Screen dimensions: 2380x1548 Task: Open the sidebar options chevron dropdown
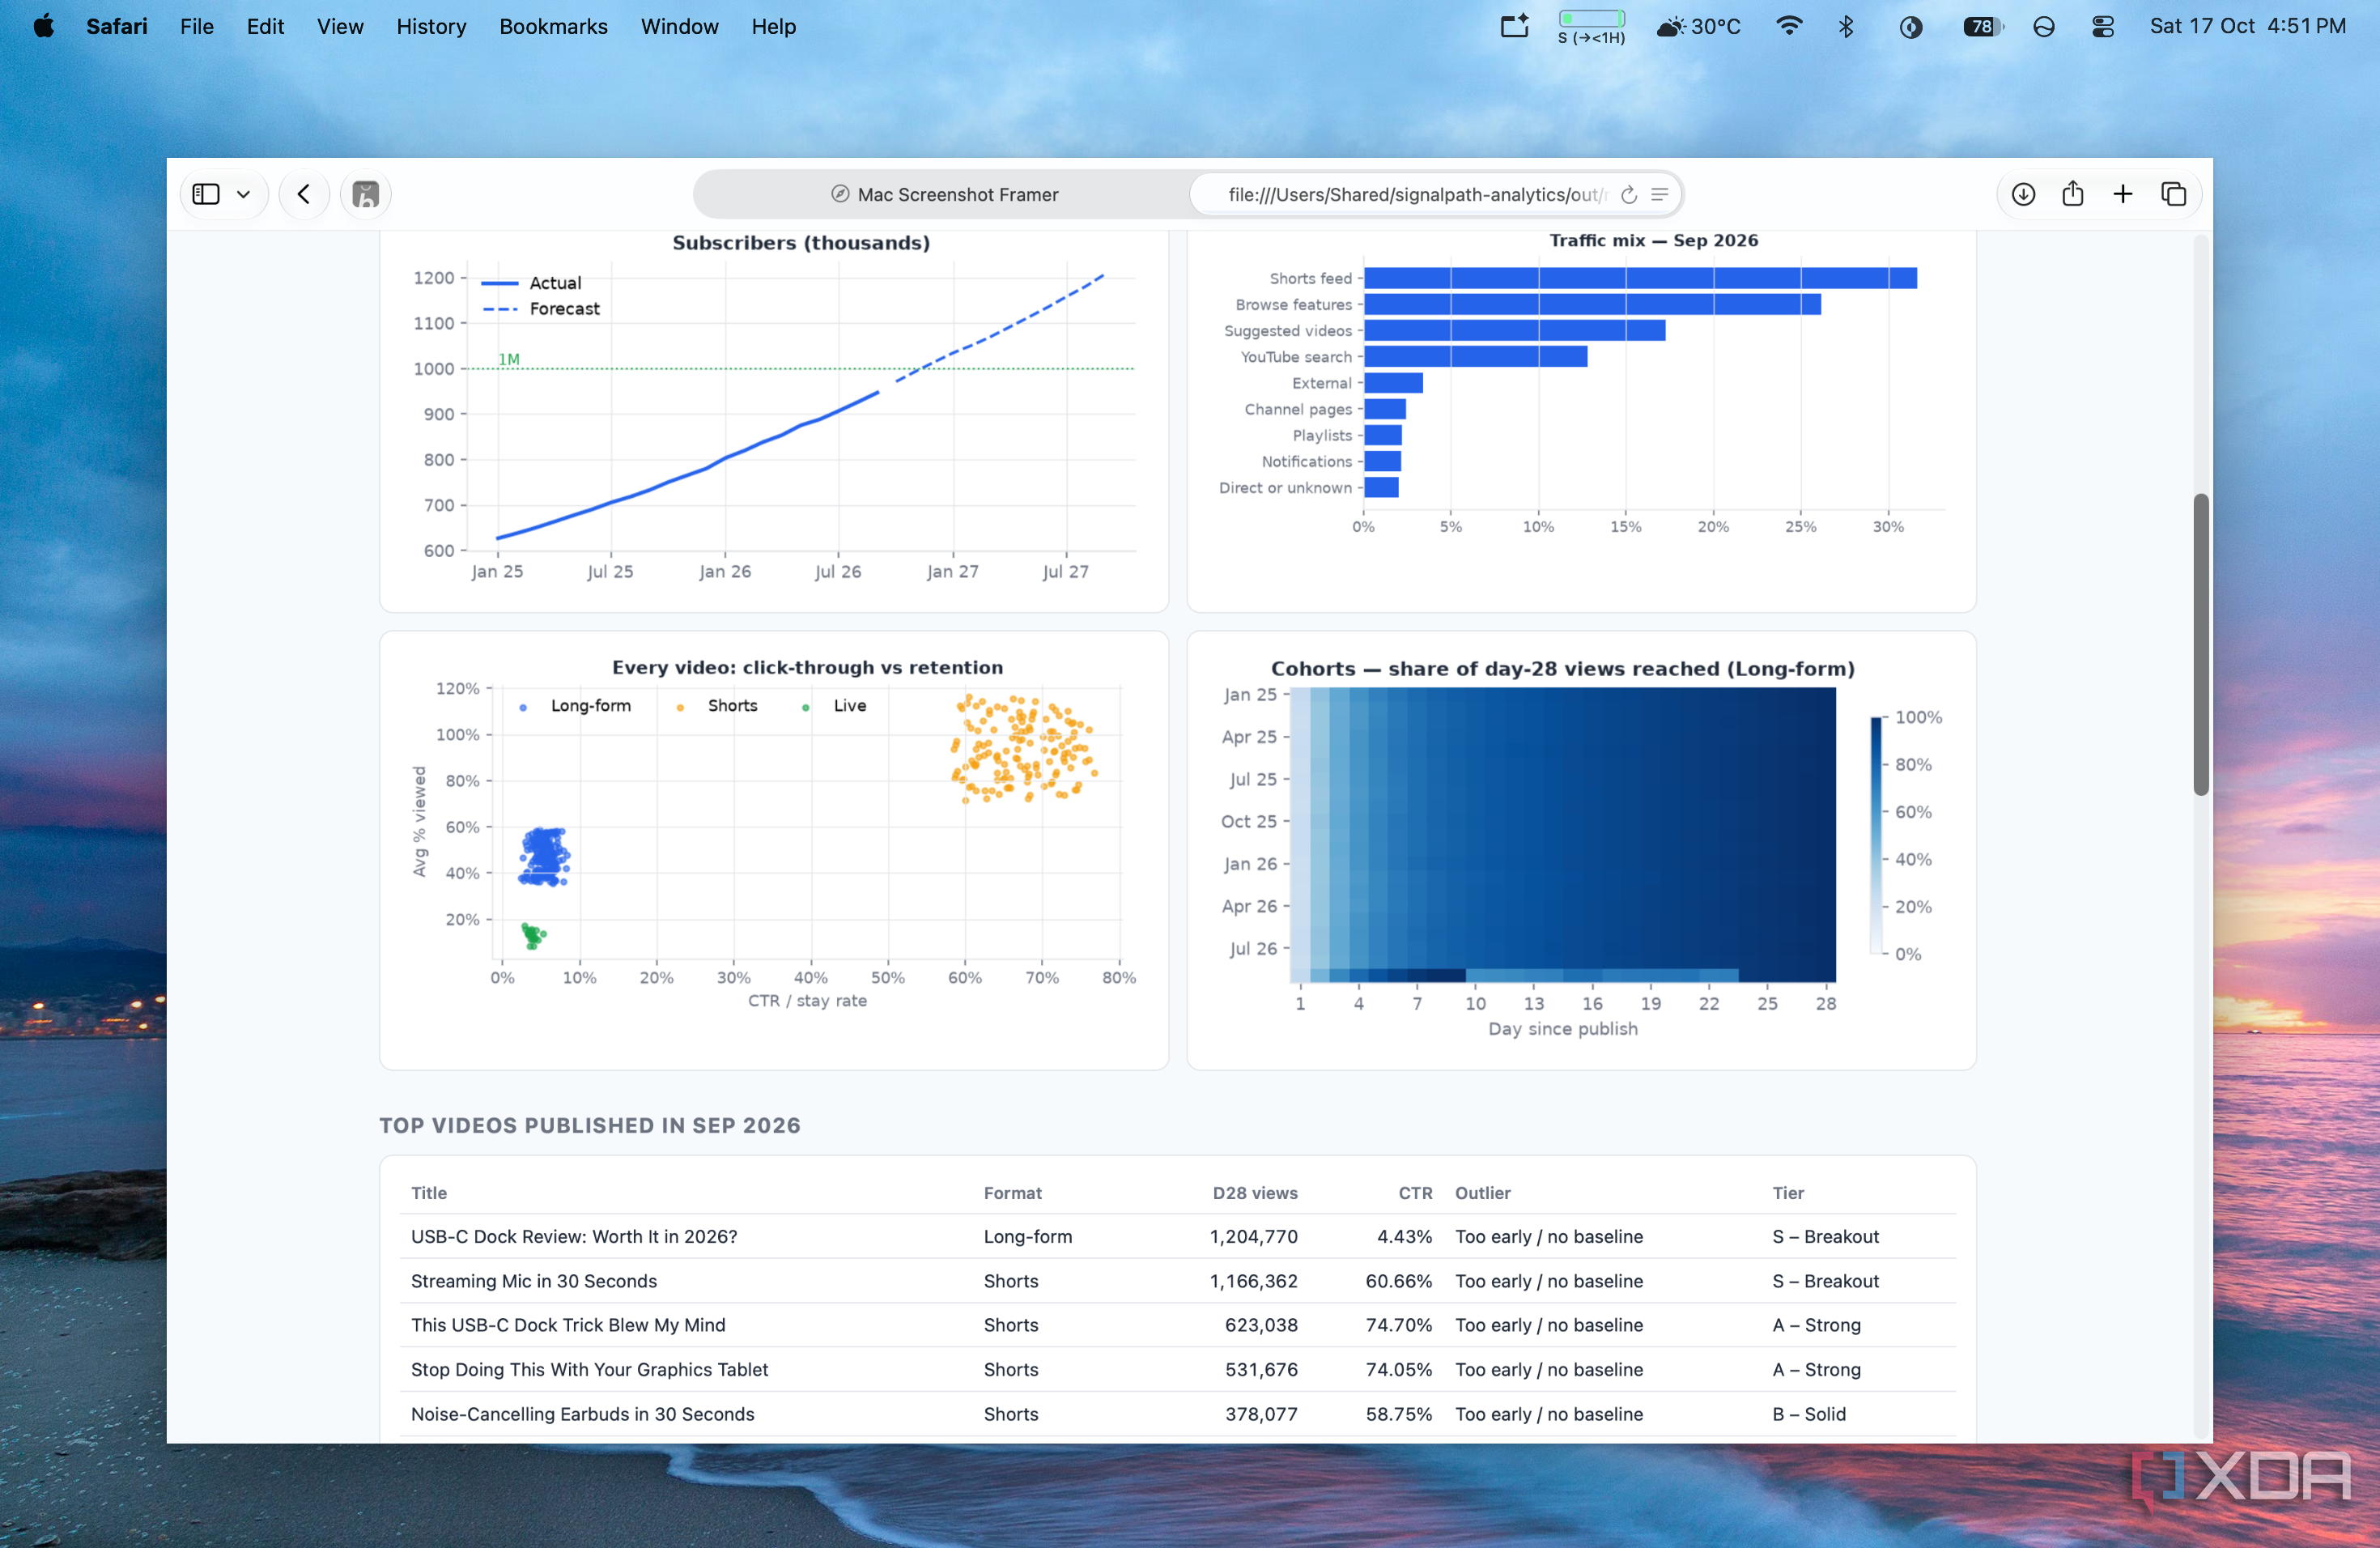243,194
